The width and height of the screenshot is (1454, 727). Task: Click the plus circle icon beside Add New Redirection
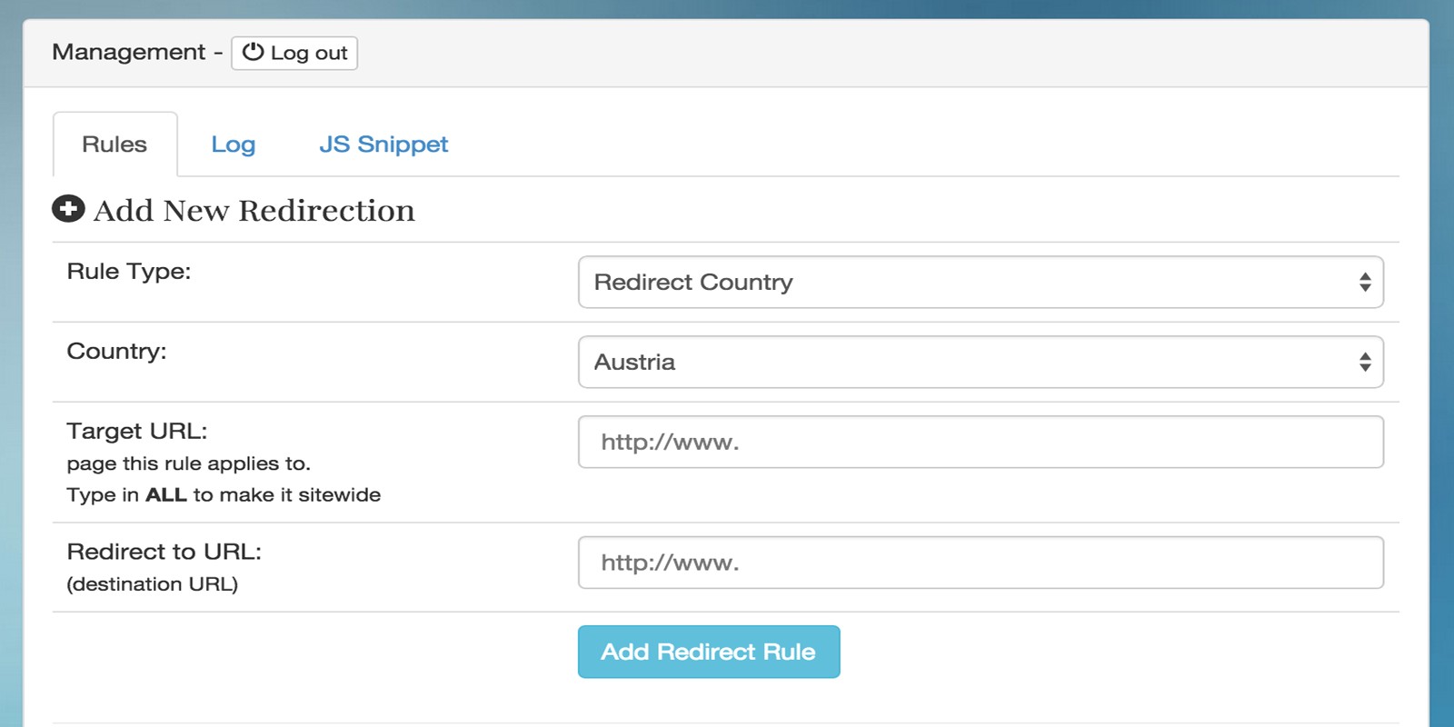(68, 209)
